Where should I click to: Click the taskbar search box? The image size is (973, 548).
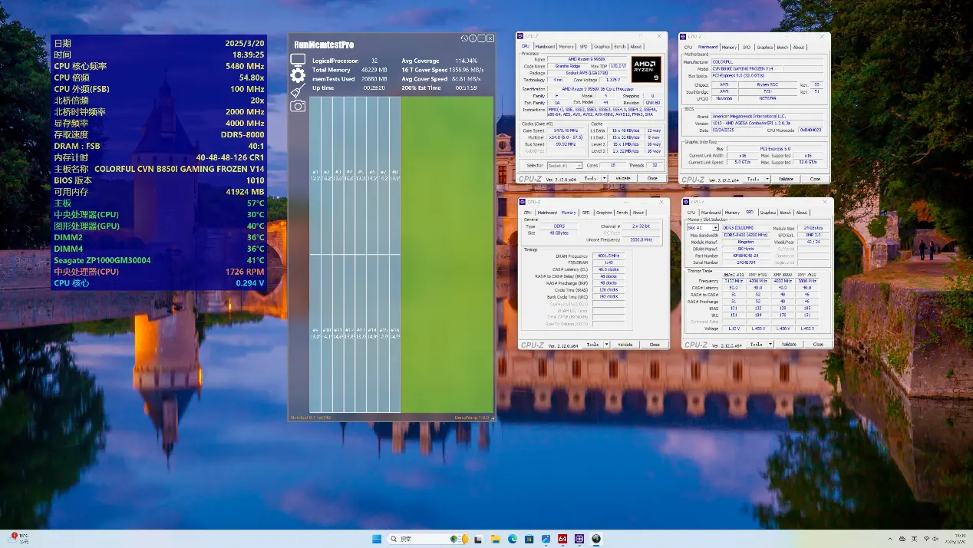pyautogui.click(x=428, y=539)
